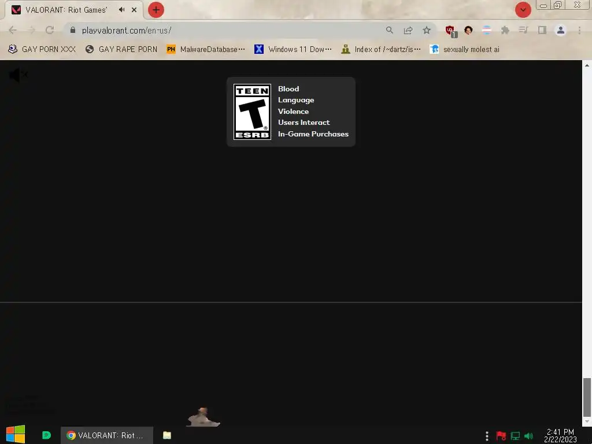View site security info via lock icon

point(73,30)
